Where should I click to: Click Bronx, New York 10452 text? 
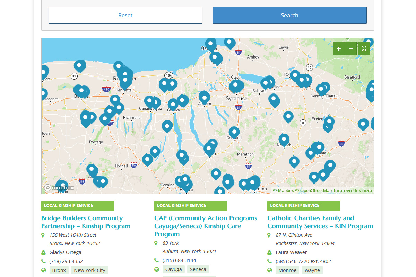[75, 243]
